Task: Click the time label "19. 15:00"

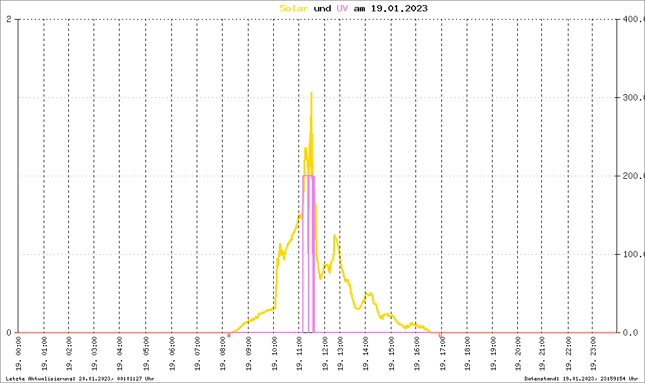Action: [391, 353]
